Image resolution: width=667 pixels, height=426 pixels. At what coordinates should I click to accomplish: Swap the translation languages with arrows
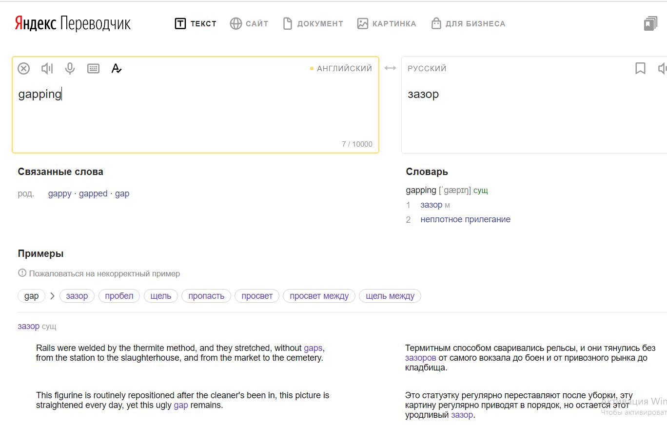click(390, 68)
